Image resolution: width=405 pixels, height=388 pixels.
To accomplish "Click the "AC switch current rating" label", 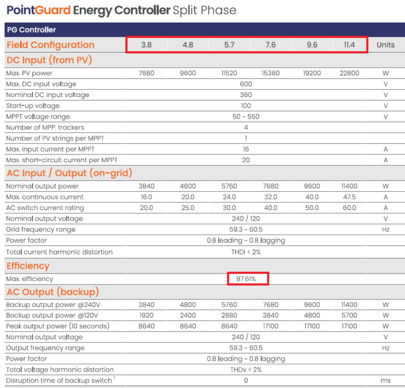I will (x=45, y=208).
